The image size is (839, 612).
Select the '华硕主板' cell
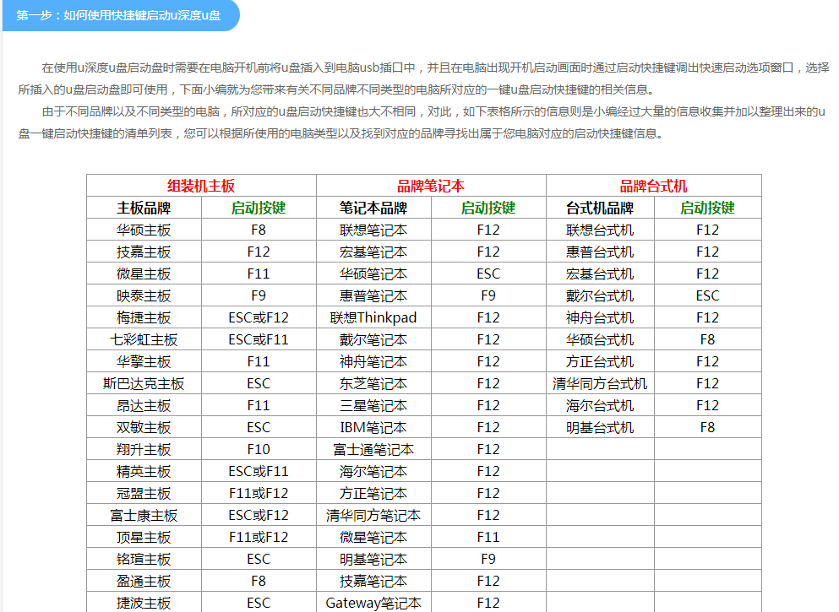(x=144, y=230)
